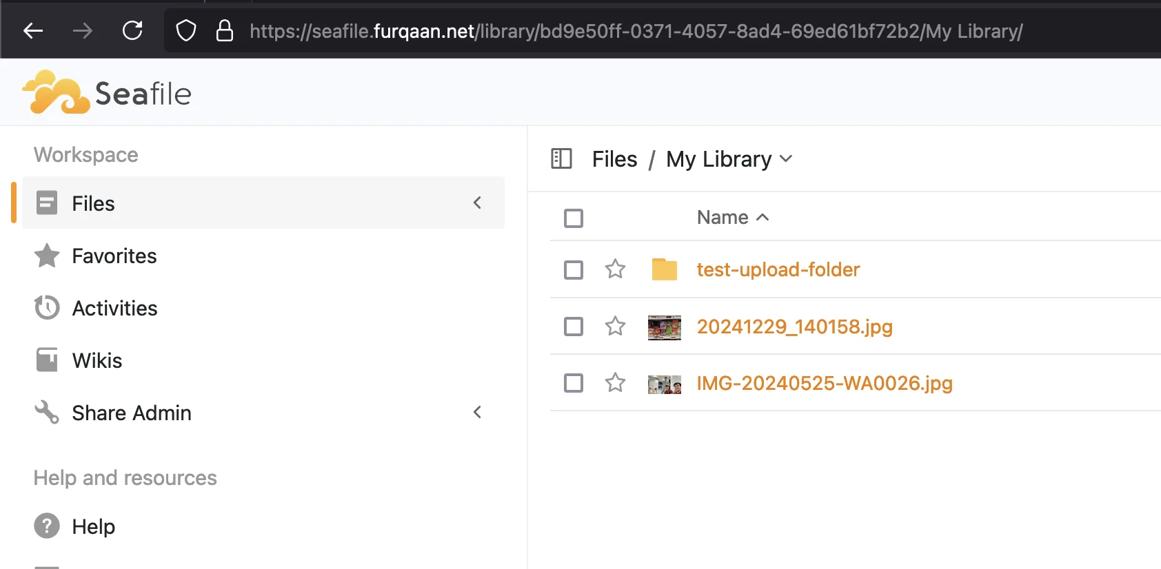This screenshot has height=569, width=1161.
Task: Star the 20241229_140158.jpg file
Action: point(615,326)
